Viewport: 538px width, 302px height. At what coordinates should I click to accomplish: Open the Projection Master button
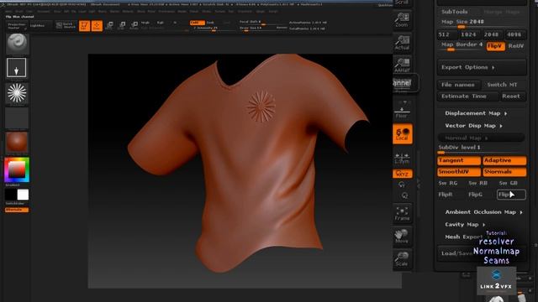(17, 26)
